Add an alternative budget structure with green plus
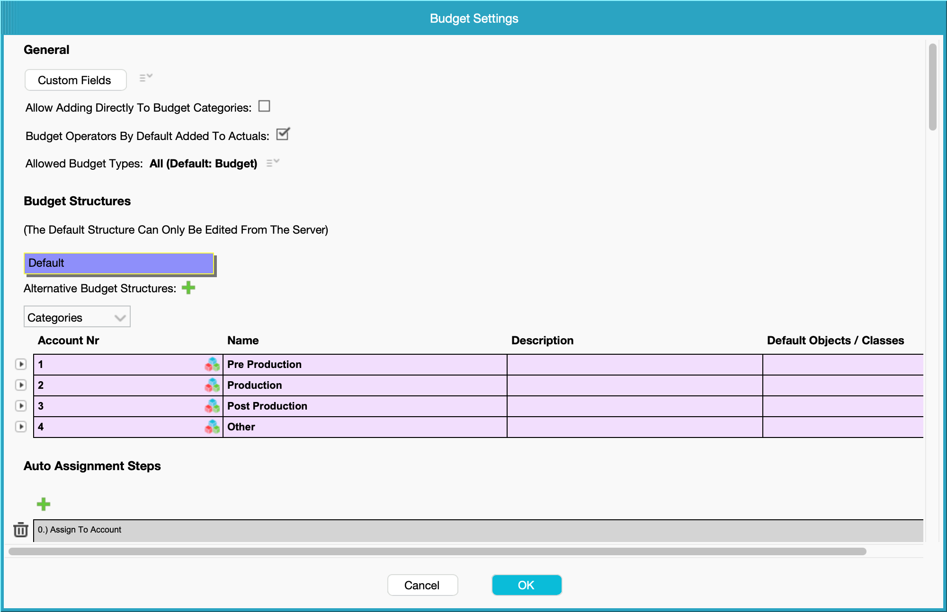Viewport: 947px width, 612px height. point(188,288)
